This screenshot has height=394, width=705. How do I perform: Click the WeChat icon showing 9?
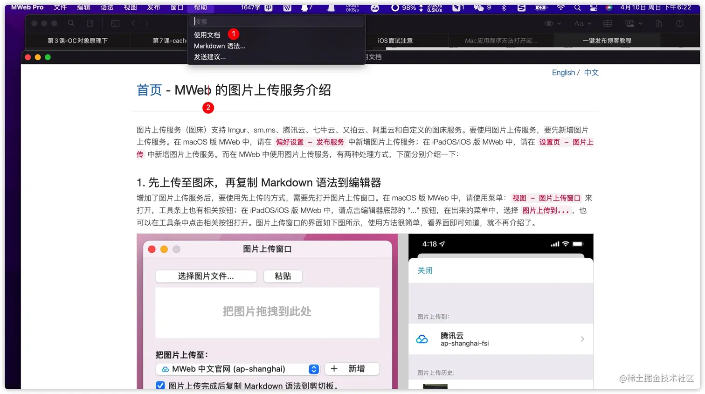point(482,7)
